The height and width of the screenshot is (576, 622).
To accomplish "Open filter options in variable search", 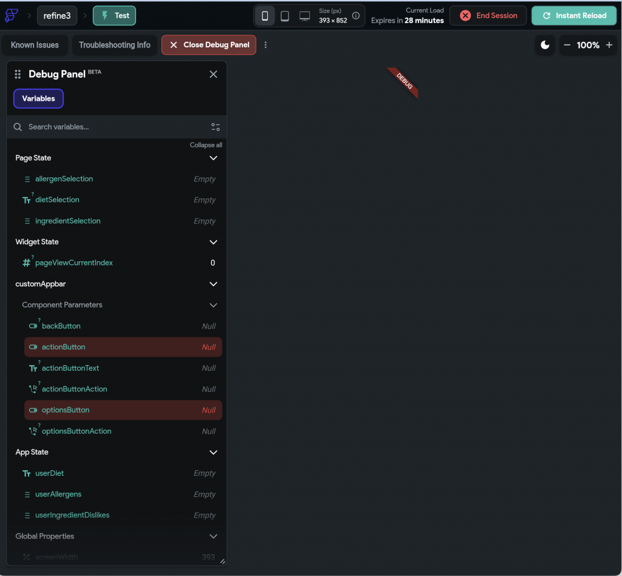I will (216, 127).
